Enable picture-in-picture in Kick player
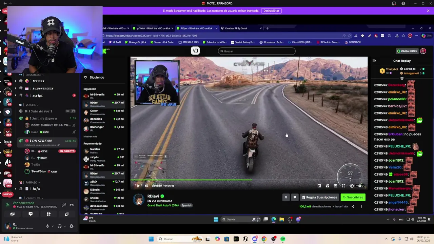This screenshot has width=434, height=244. point(319,186)
